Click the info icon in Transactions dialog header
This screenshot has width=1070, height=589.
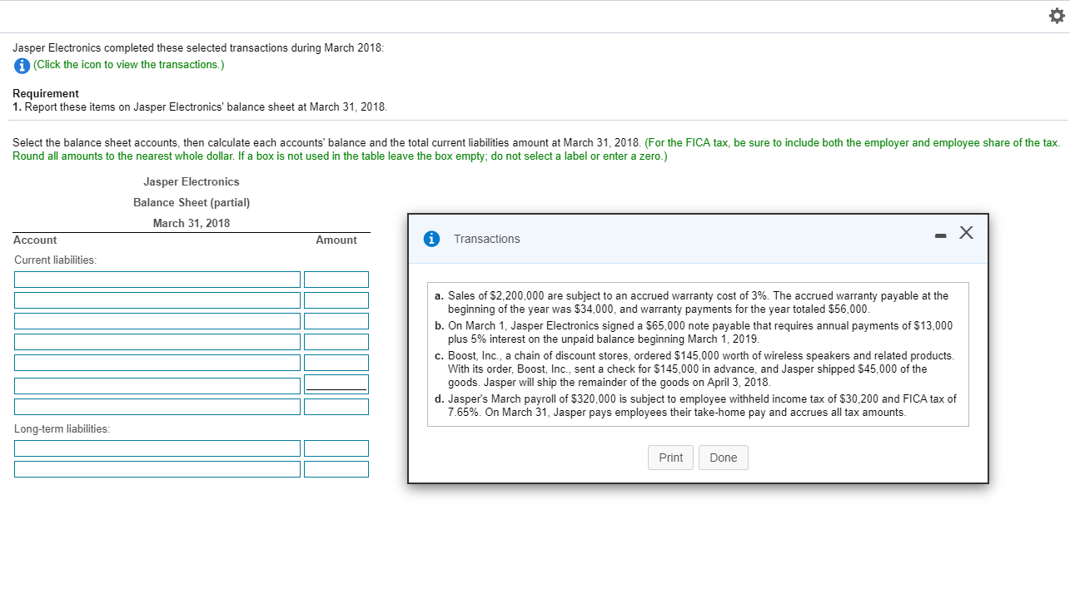pyautogui.click(x=431, y=239)
